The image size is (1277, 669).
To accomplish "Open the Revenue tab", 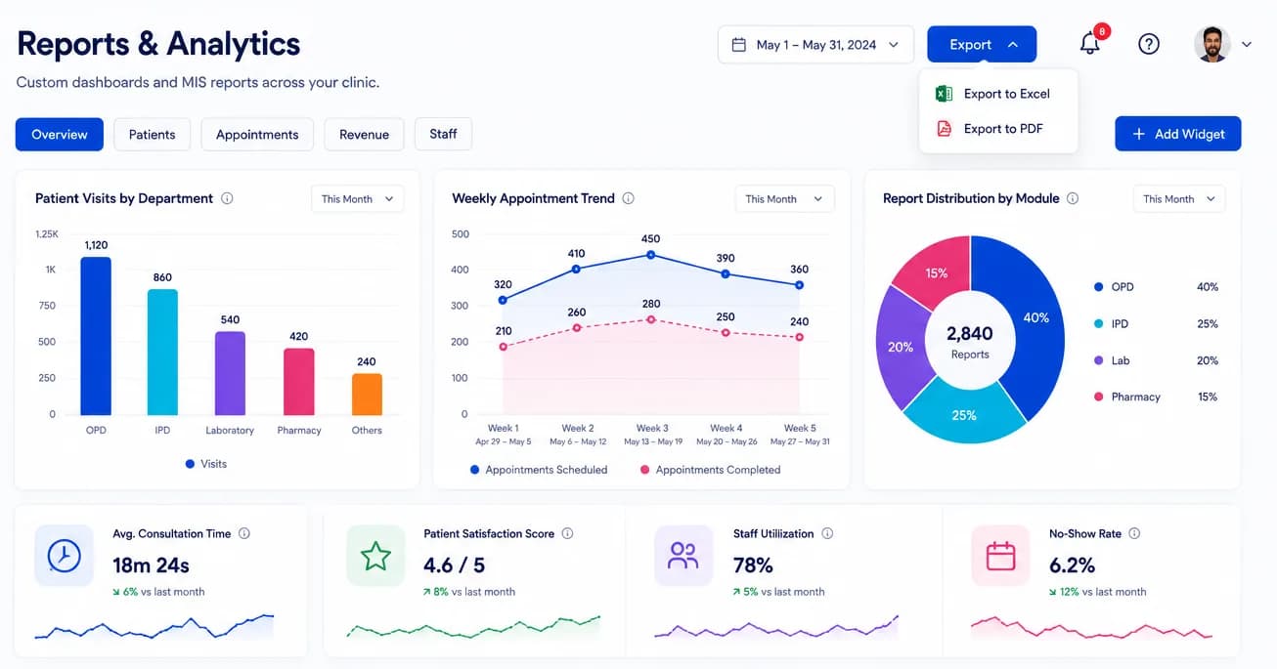I will pos(364,134).
